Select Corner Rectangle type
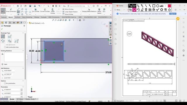This screenshot has width=187, height=105. coord(3,36)
